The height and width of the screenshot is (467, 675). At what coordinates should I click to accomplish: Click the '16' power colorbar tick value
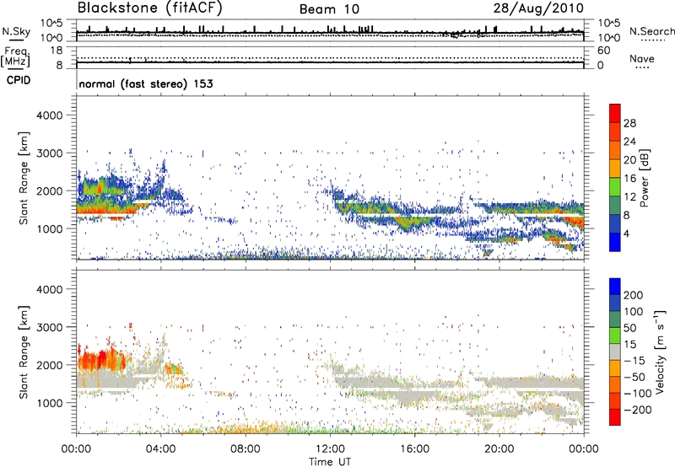tap(629, 179)
